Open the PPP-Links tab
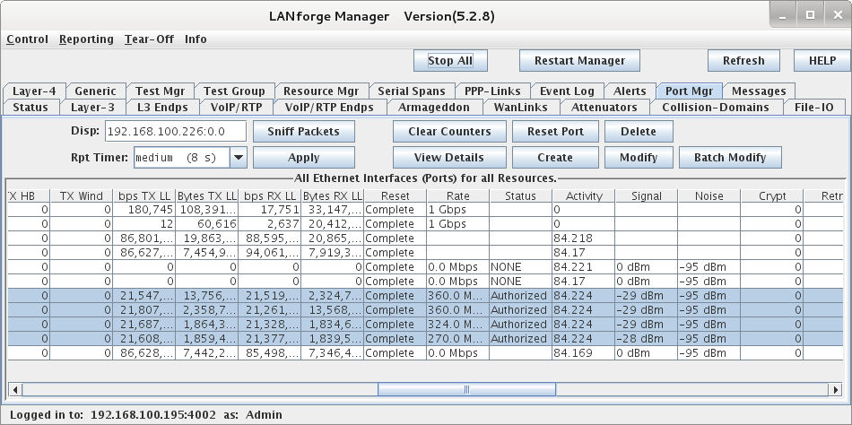 click(x=492, y=91)
